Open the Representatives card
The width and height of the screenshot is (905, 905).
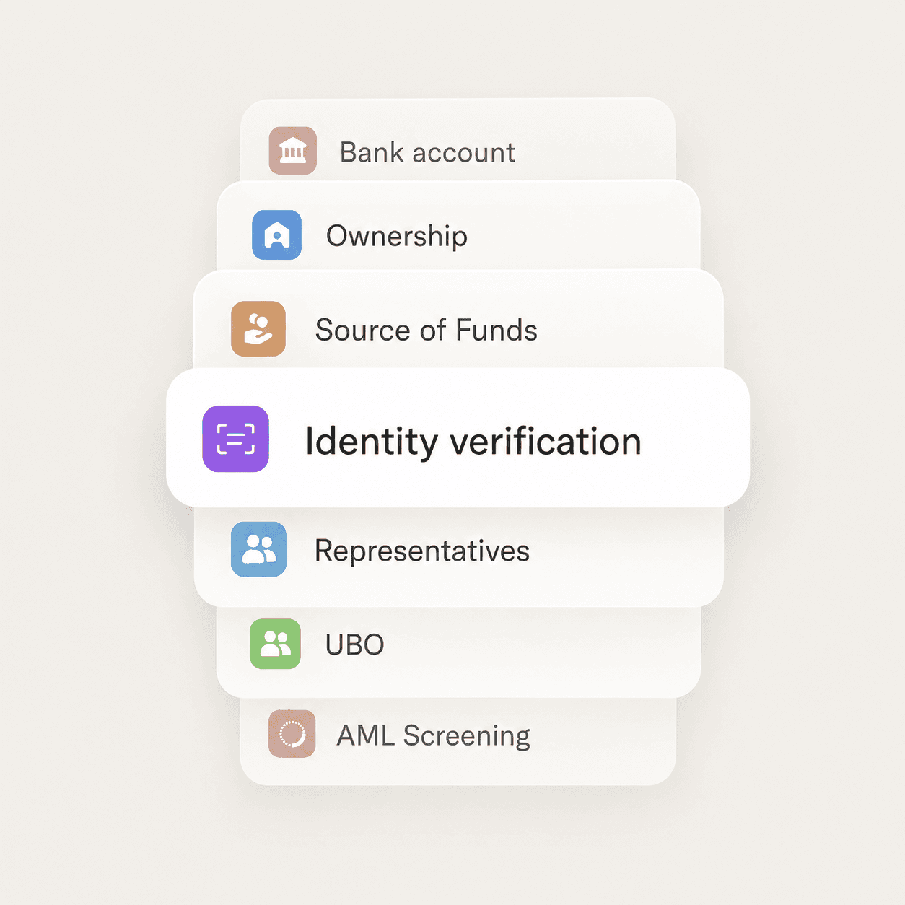coord(458,556)
